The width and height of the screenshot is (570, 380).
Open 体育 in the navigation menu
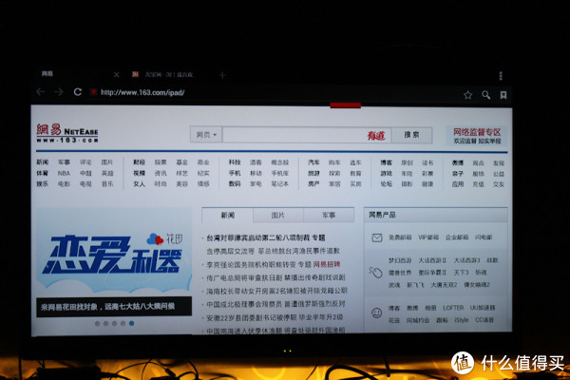pyautogui.click(x=42, y=173)
